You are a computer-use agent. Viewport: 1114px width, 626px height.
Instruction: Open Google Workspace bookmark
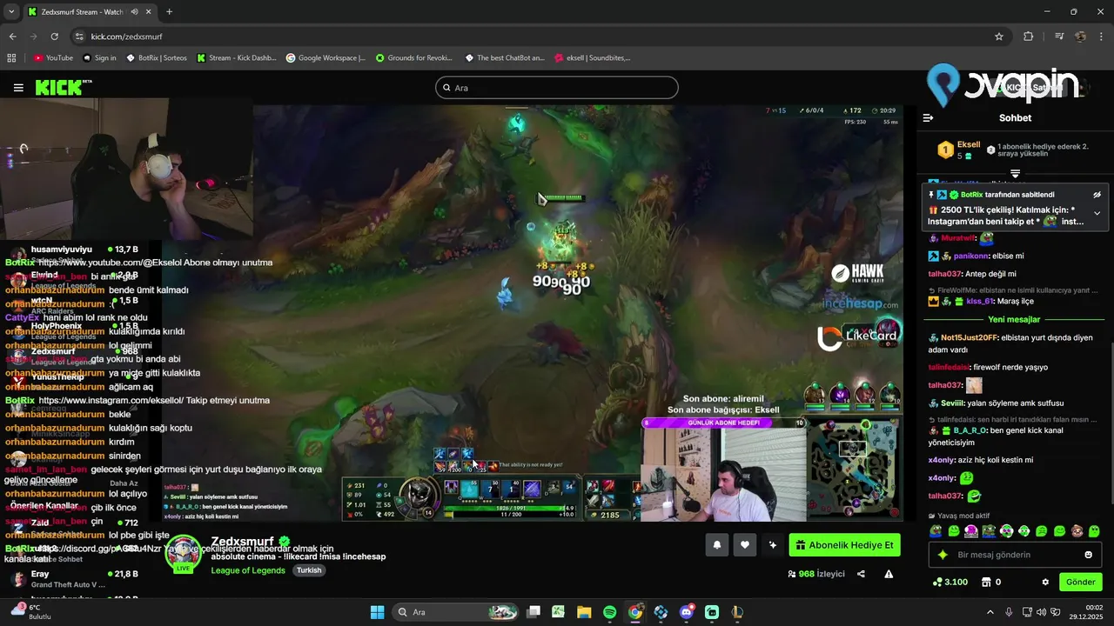coord(325,58)
